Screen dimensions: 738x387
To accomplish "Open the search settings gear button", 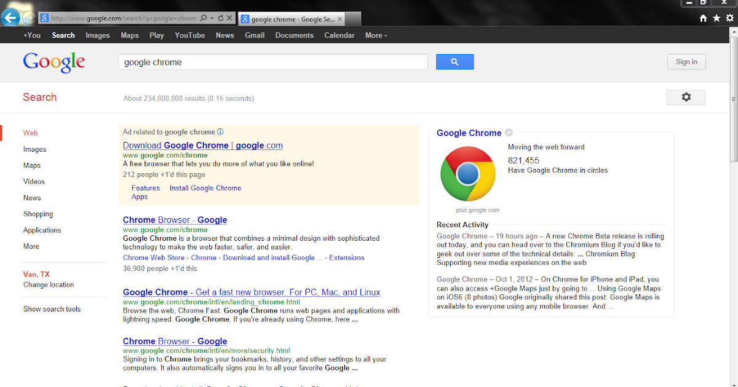I will pos(686,97).
